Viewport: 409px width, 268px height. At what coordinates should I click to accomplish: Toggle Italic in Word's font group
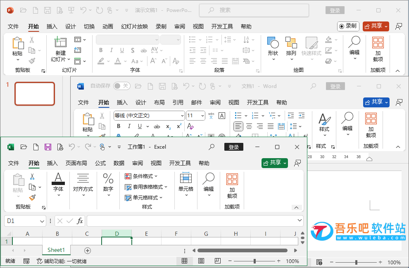click(x=129, y=126)
